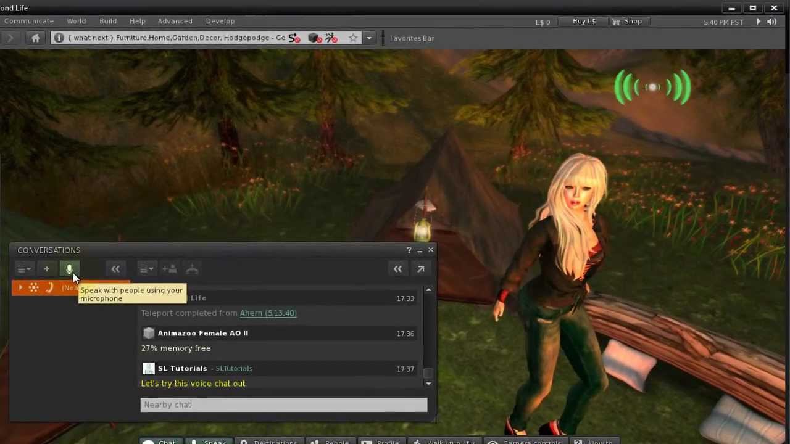The height and width of the screenshot is (444, 790).
Task: Open the SLTutorials username link
Action: [234, 369]
